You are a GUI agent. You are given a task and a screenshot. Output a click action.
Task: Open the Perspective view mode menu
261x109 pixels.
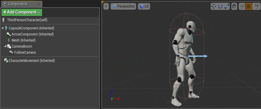[x=123, y=7]
